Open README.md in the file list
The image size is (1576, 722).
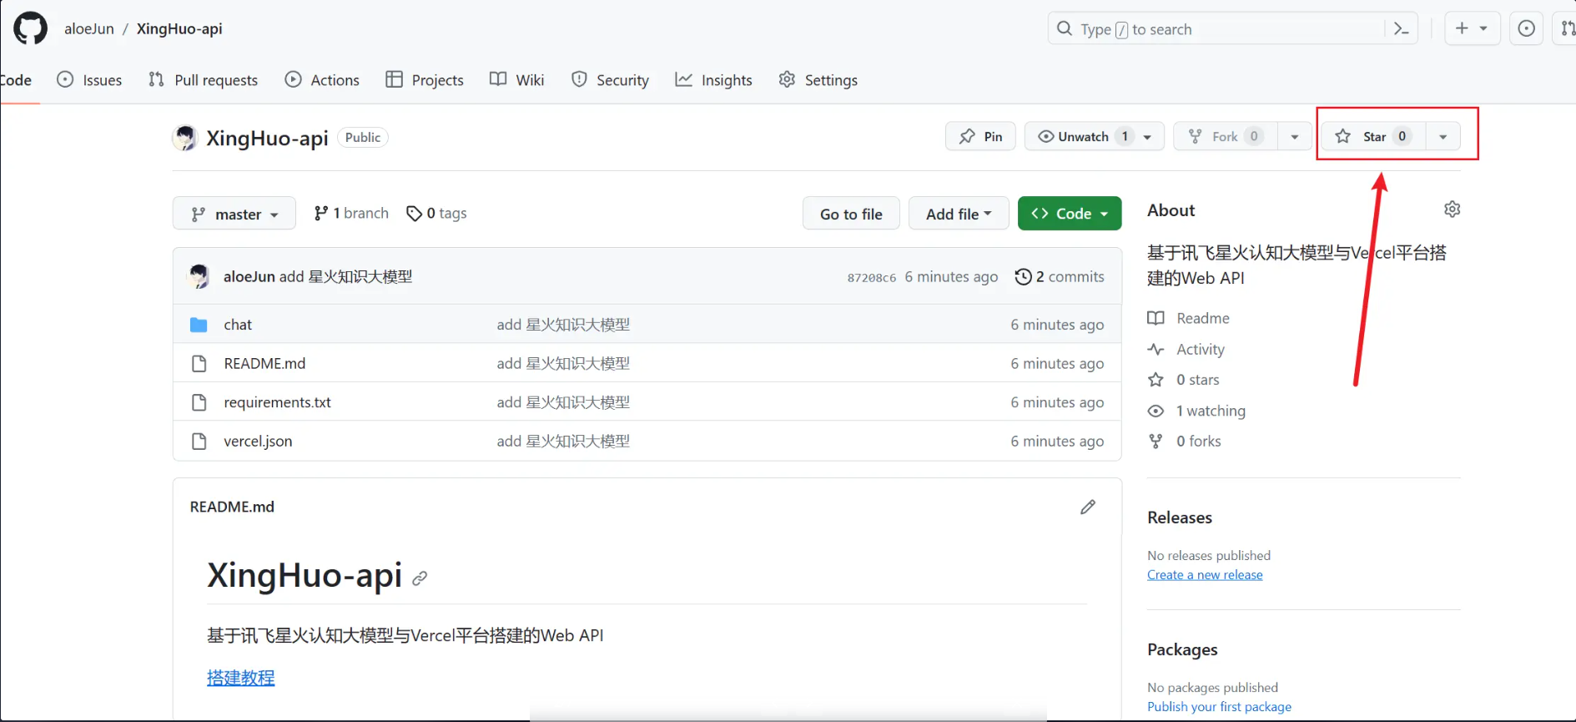point(264,363)
